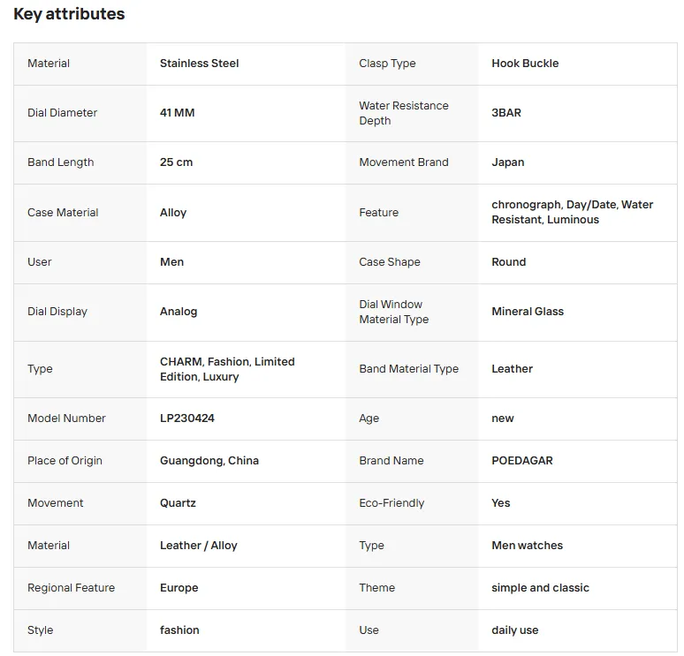Select the daily use value
The width and height of the screenshot is (684, 656).
(514, 630)
